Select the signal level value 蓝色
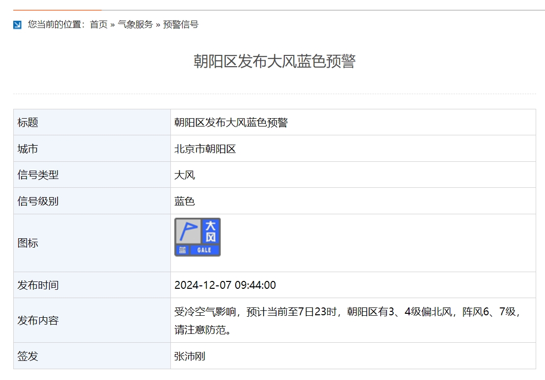 (185, 202)
